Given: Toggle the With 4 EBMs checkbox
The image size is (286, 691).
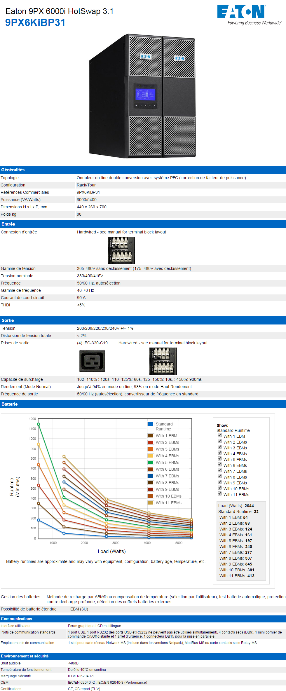Looking at the screenshot, I should 220,453.
